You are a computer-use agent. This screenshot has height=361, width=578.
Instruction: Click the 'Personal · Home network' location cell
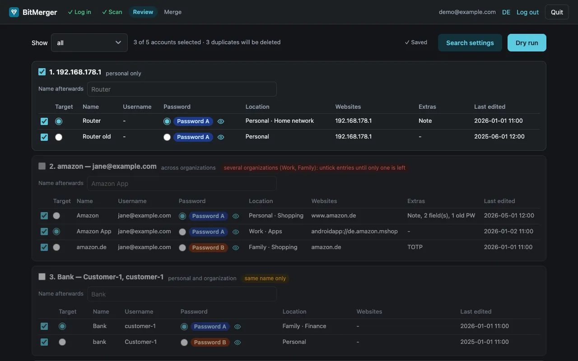tap(280, 121)
